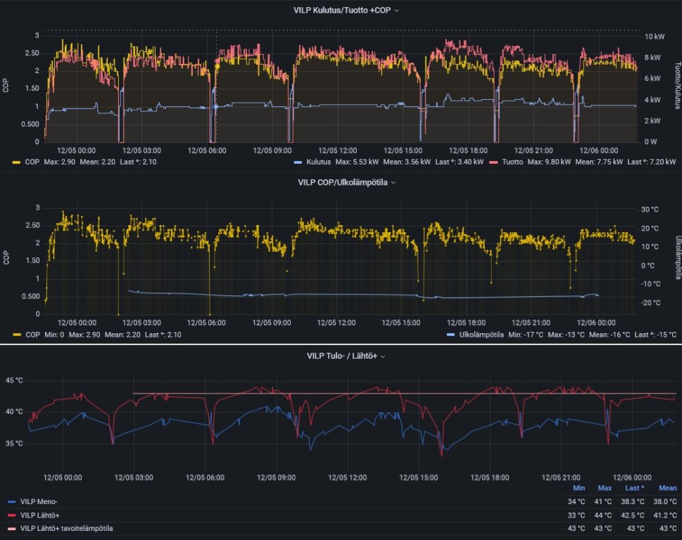Image resolution: width=682 pixels, height=540 pixels.
Task: Click the blue Ulkolämpötila series color icon
Action: point(450,335)
